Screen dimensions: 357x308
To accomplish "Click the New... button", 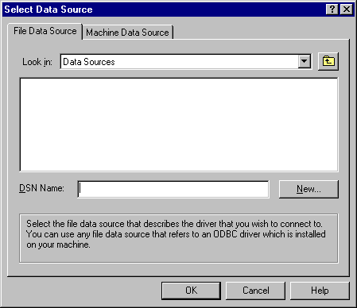I will [x=308, y=189].
